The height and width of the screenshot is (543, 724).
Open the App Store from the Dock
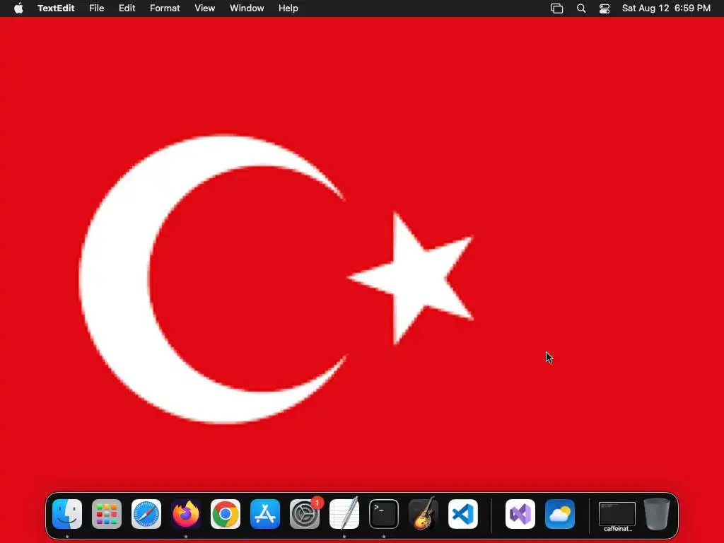pos(265,514)
